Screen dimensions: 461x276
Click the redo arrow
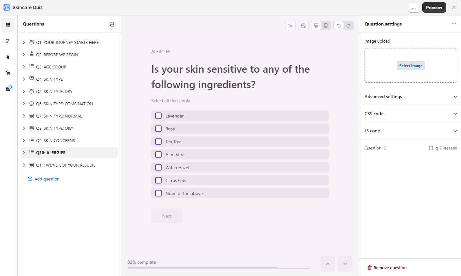coord(348,26)
